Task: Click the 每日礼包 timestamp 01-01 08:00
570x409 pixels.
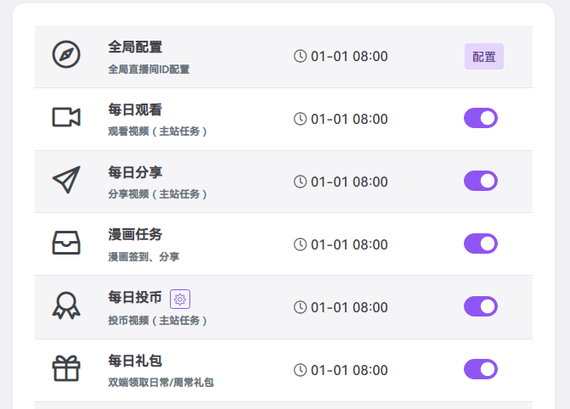Action: tap(349, 370)
